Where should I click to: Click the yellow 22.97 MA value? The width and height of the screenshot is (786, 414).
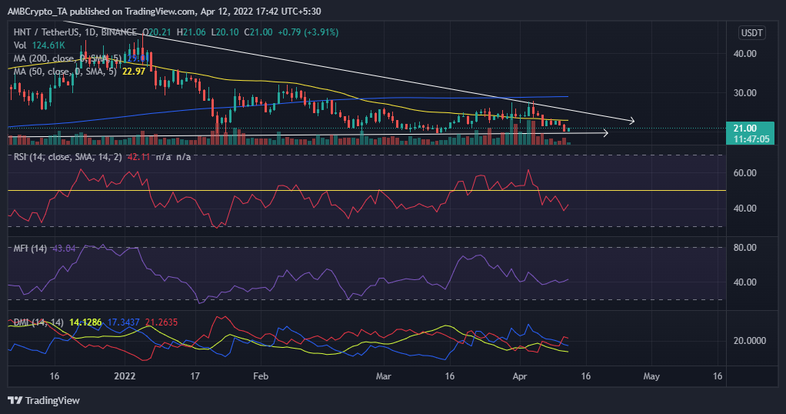tap(134, 71)
